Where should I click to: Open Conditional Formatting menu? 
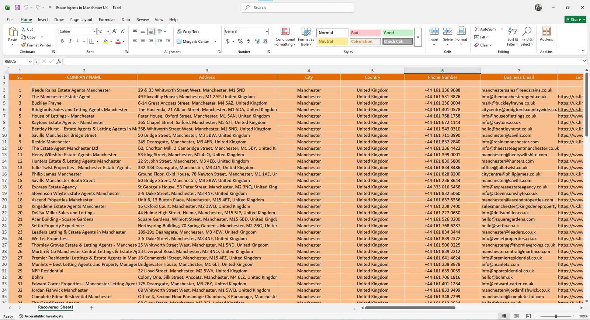click(285, 36)
